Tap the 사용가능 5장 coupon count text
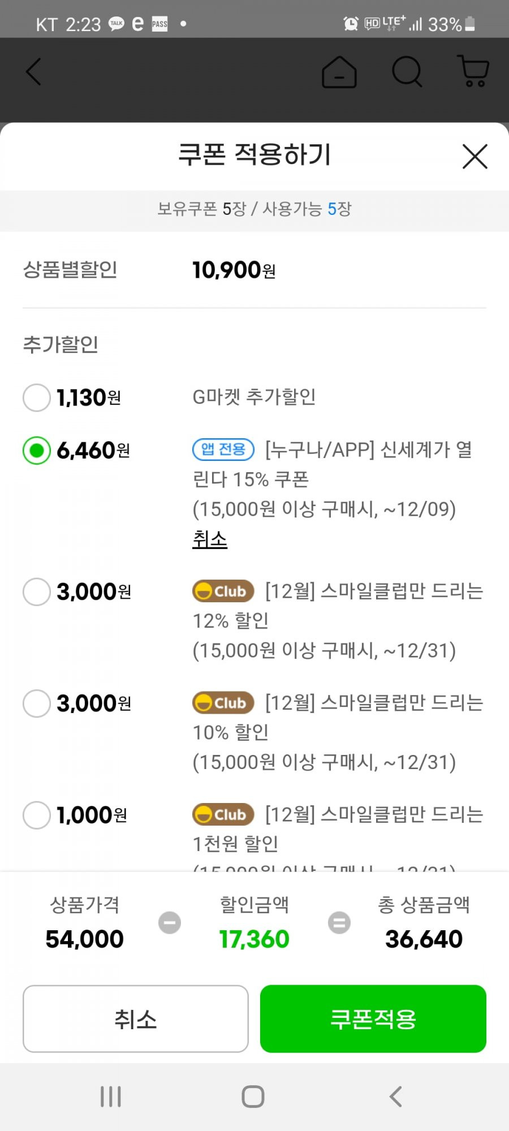The height and width of the screenshot is (1131, 509). coord(307,209)
